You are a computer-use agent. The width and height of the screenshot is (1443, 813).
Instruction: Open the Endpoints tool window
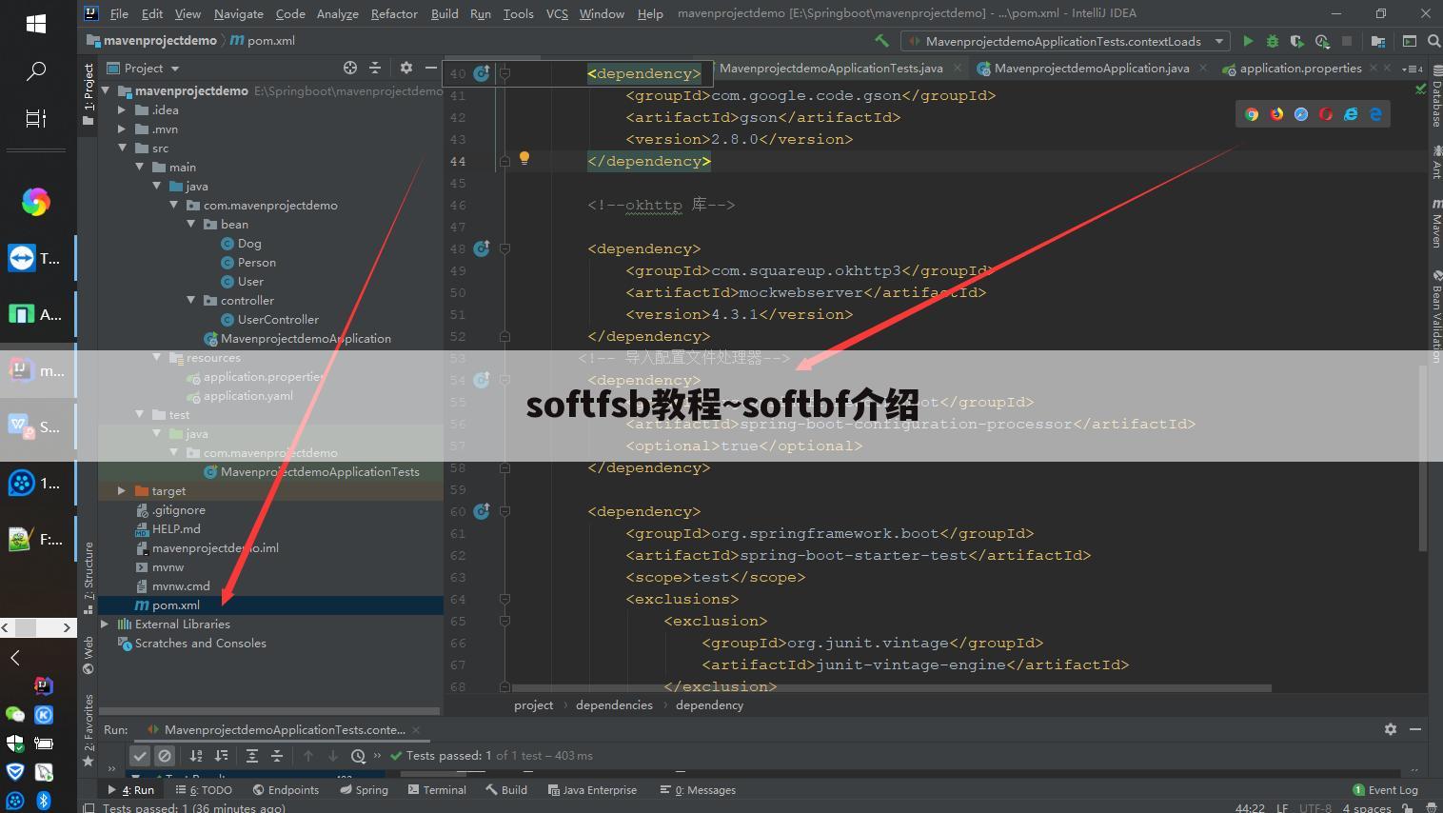click(x=287, y=789)
